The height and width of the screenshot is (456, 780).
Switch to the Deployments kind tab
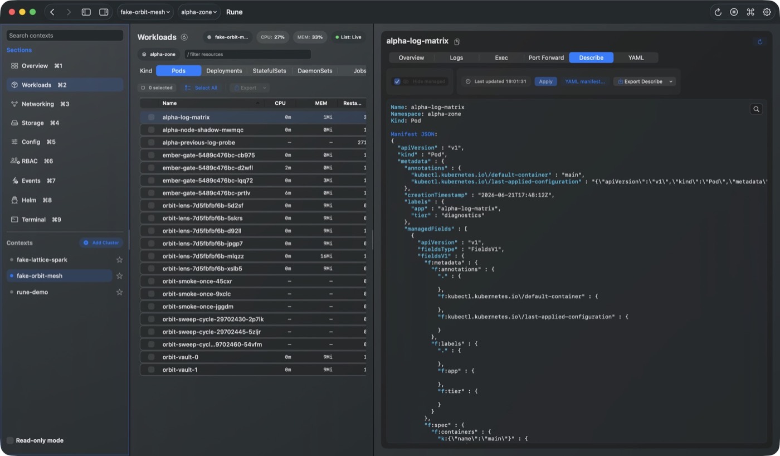[x=224, y=71]
